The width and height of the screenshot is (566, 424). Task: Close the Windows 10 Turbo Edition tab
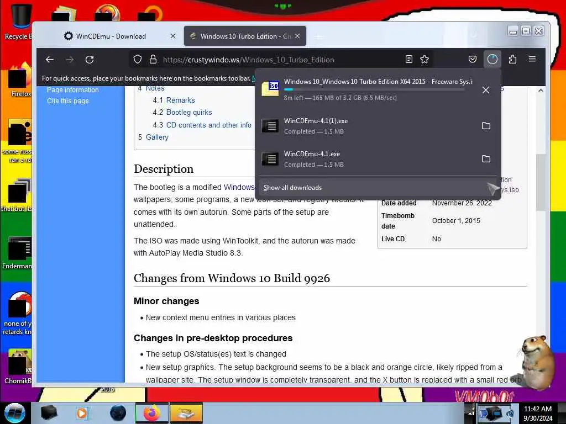[x=297, y=36]
